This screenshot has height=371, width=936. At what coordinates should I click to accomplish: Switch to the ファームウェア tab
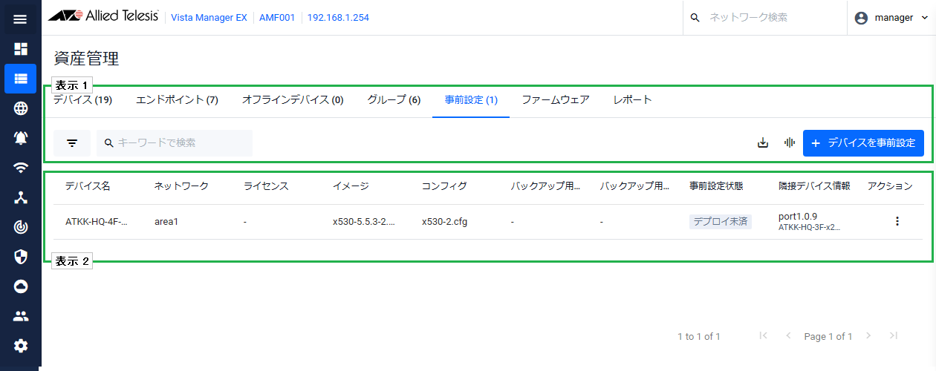555,100
